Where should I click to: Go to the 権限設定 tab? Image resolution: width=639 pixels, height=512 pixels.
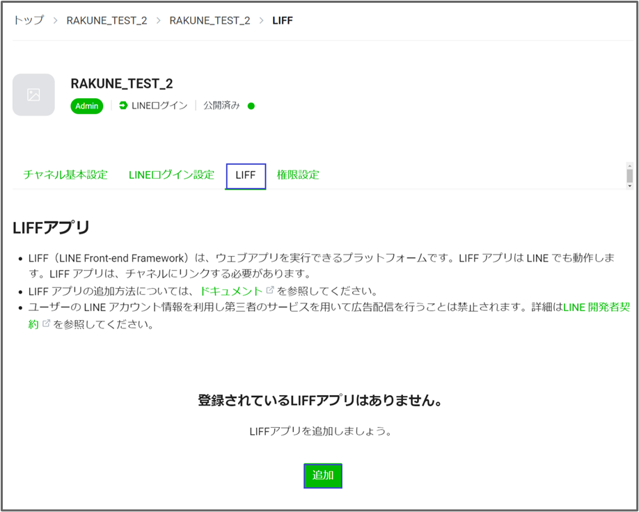298,175
